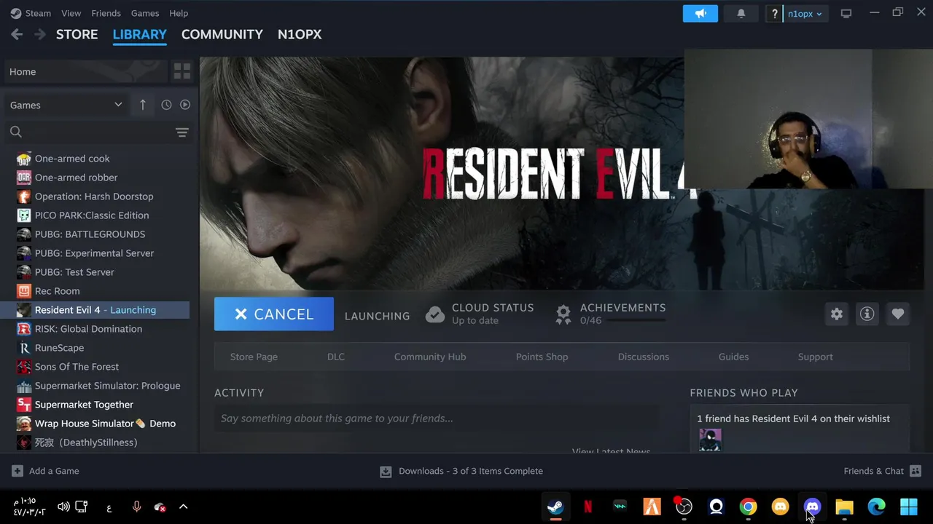Open Netflix from the taskbar
This screenshot has width=933, height=524.
pyautogui.click(x=587, y=507)
